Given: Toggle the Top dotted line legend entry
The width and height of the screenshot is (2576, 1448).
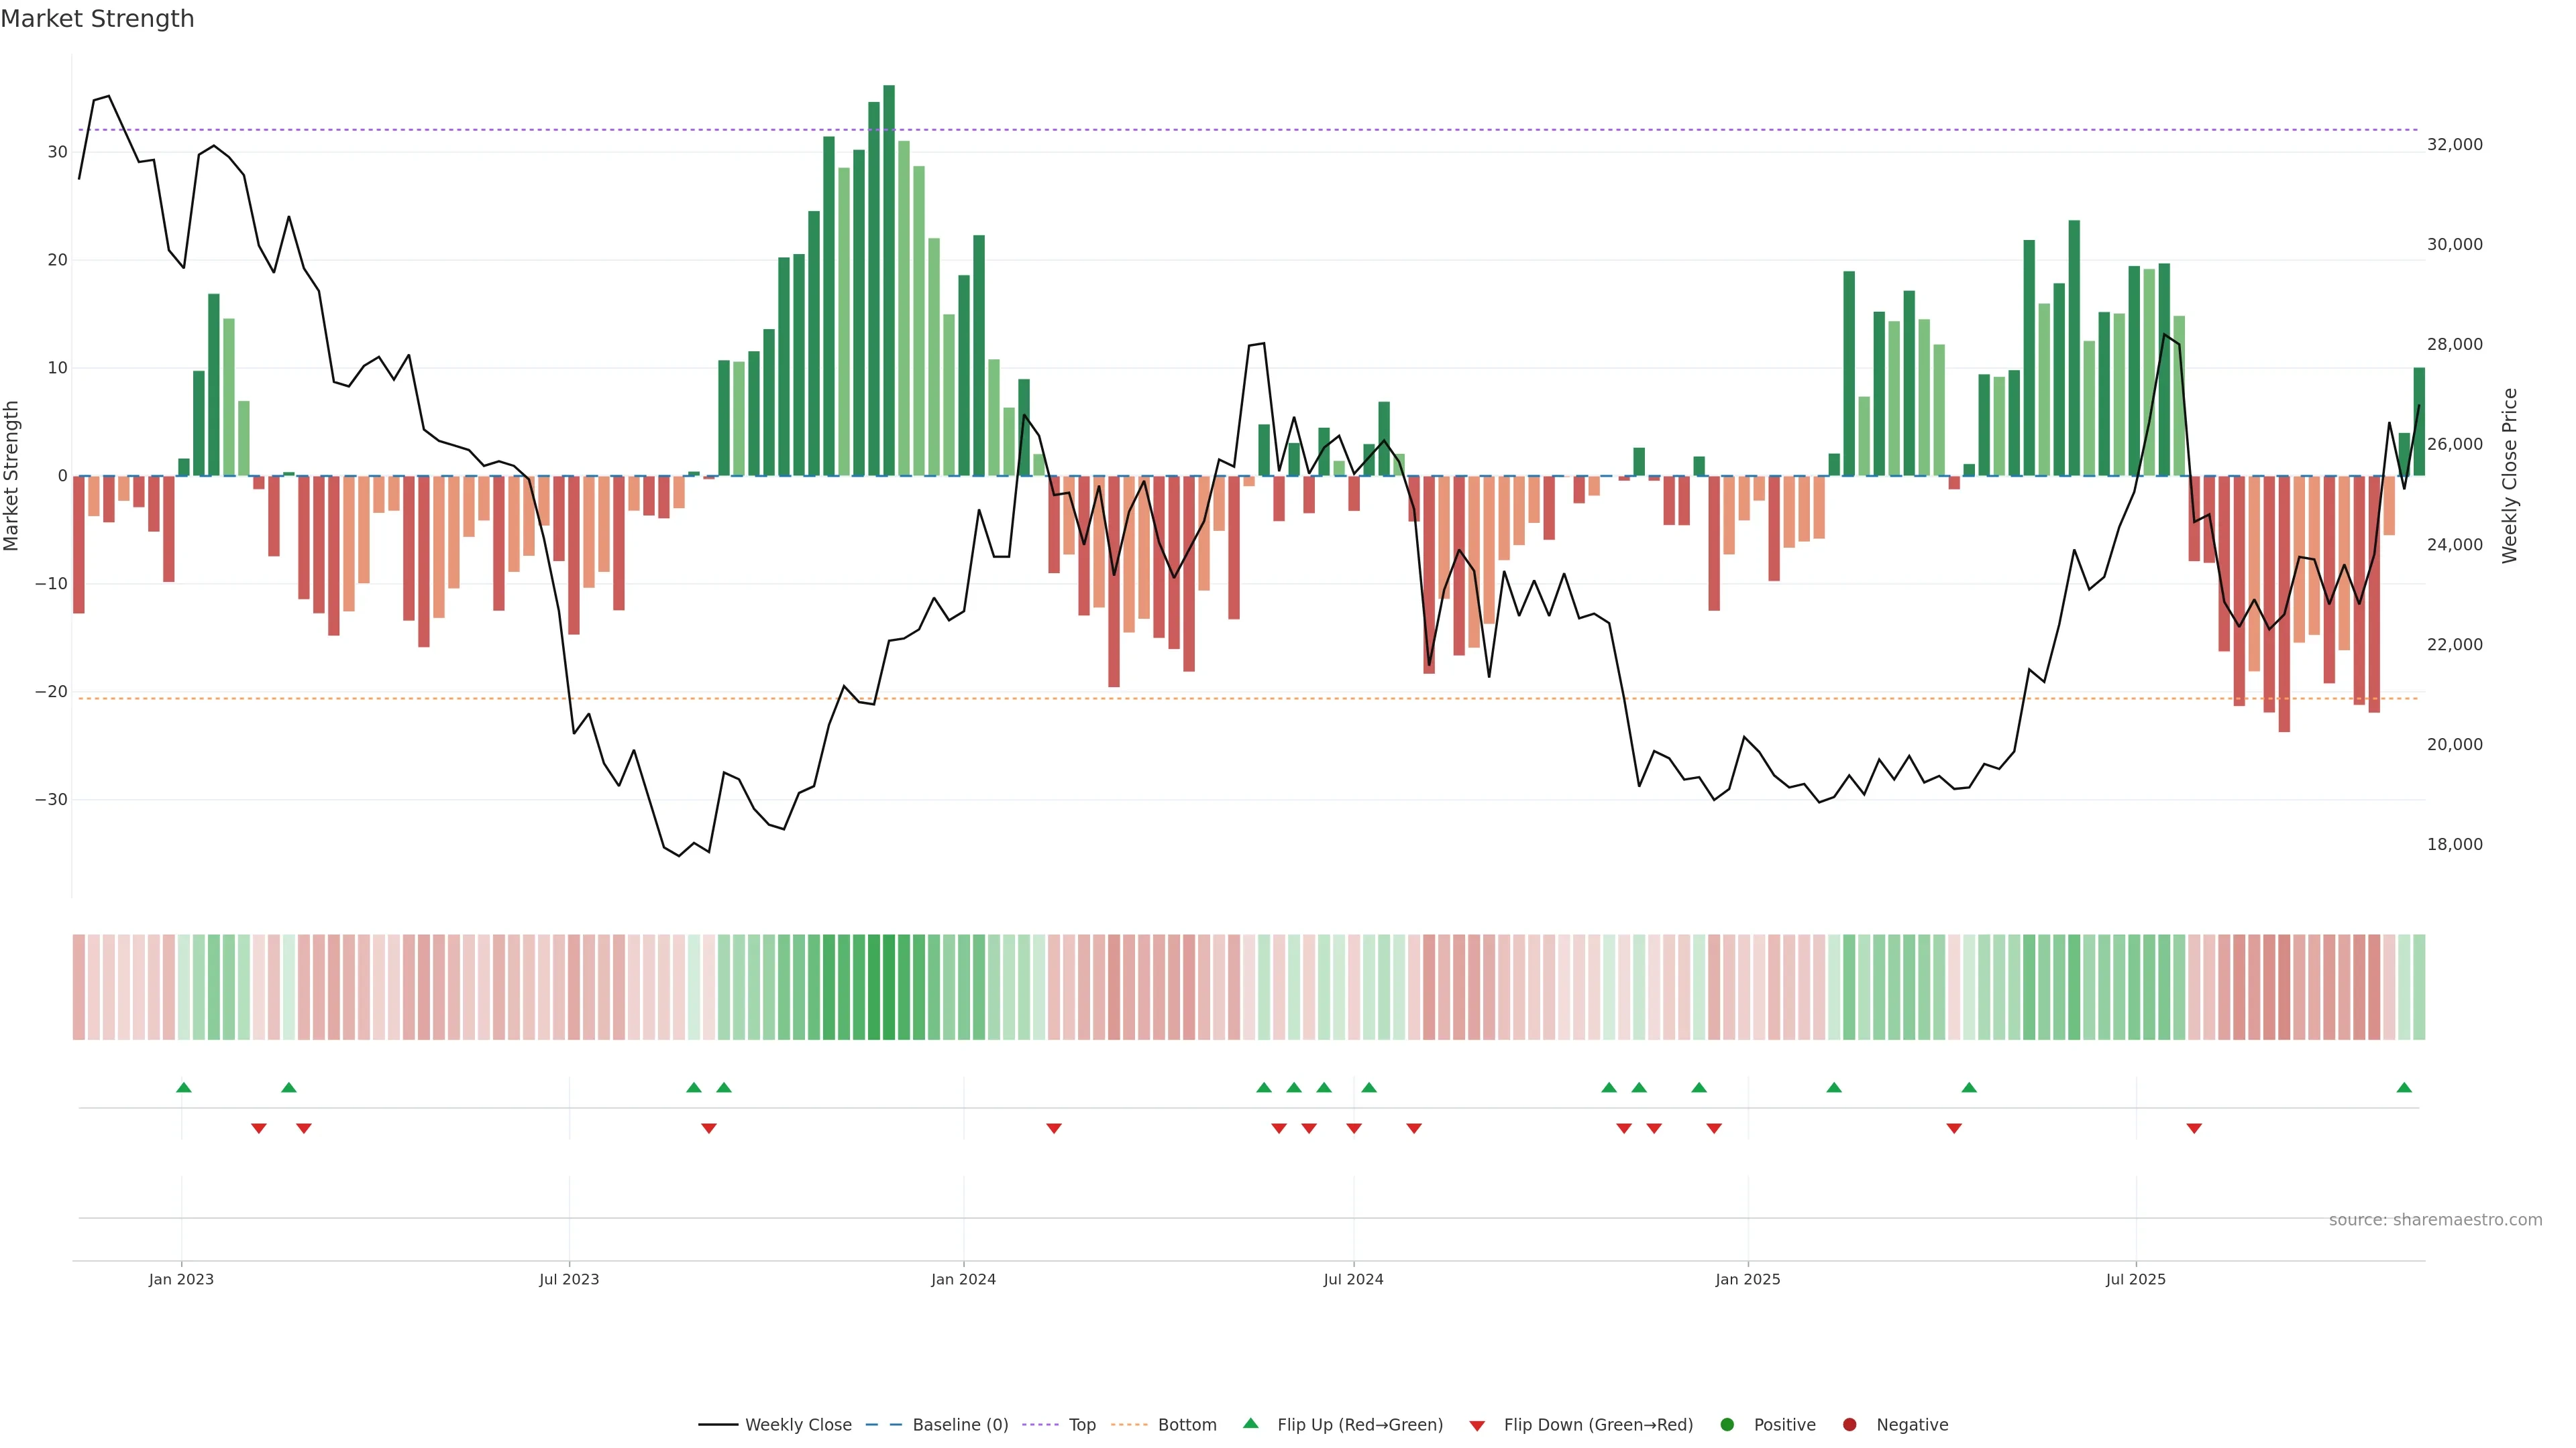Looking at the screenshot, I should [x=1082, y=1424].
